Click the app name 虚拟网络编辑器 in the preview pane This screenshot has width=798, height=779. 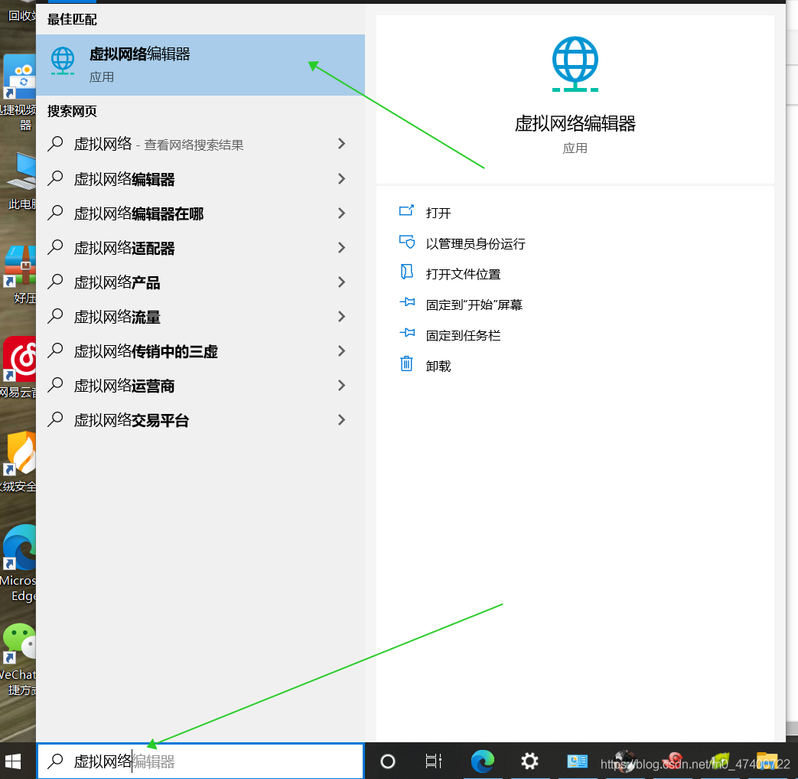575,124
